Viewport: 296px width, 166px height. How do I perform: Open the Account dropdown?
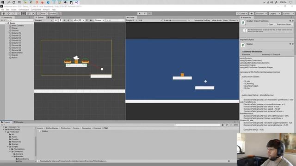tap(261, 13)
